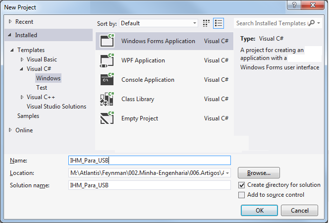Select Visual Studio Solutions tree item

[56, 107]
